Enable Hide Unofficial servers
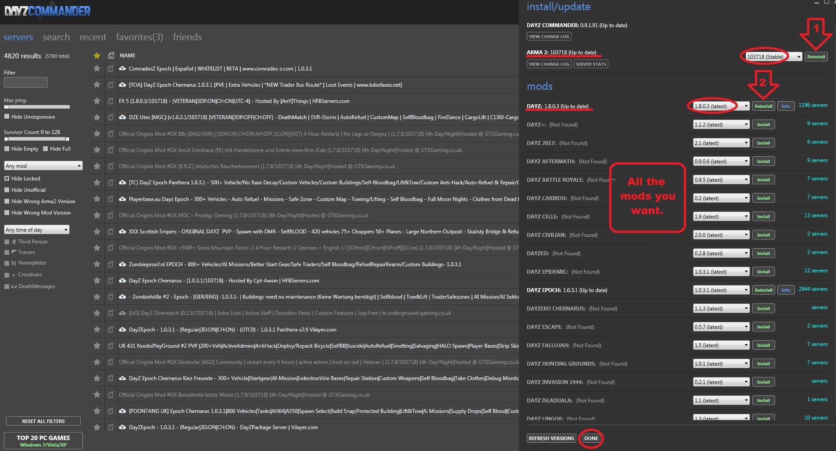This screenshot has width=836, height=451. [7, 190]
